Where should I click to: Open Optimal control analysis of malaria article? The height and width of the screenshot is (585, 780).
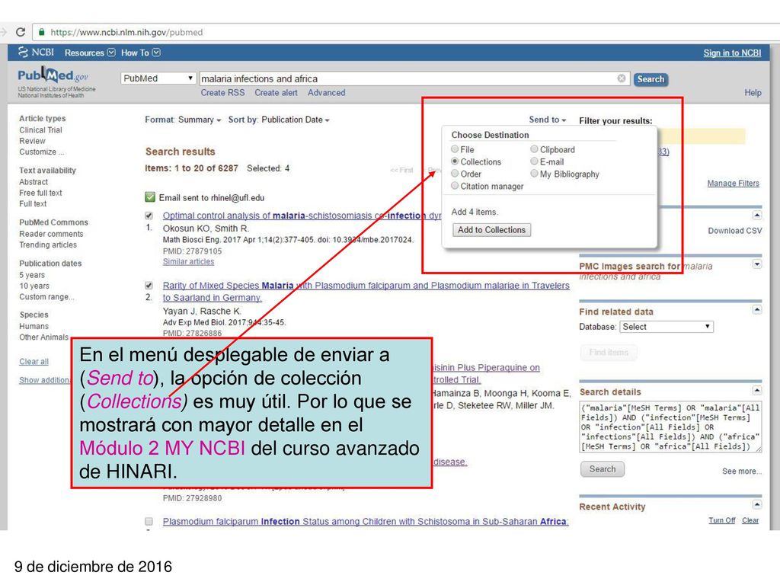302,216
